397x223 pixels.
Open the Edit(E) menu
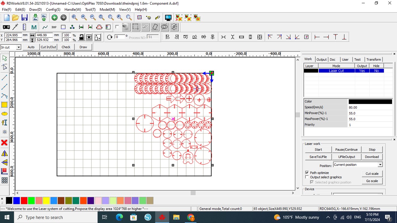tap(20, 10)
